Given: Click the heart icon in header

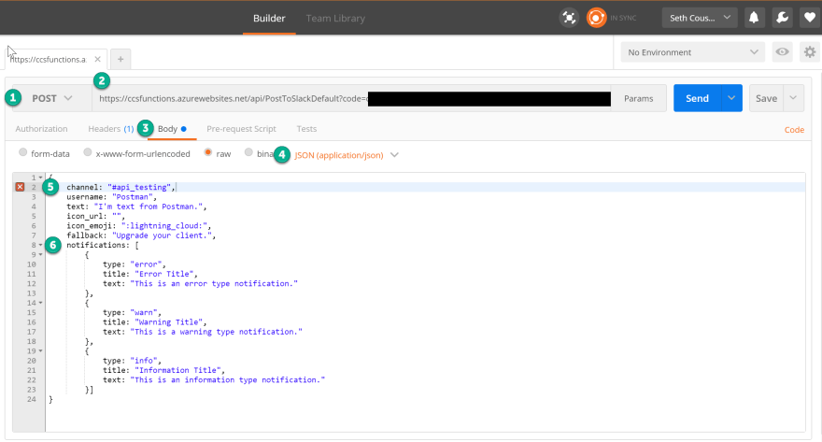Looking at the screenshot, I should (x=809, y=18).
